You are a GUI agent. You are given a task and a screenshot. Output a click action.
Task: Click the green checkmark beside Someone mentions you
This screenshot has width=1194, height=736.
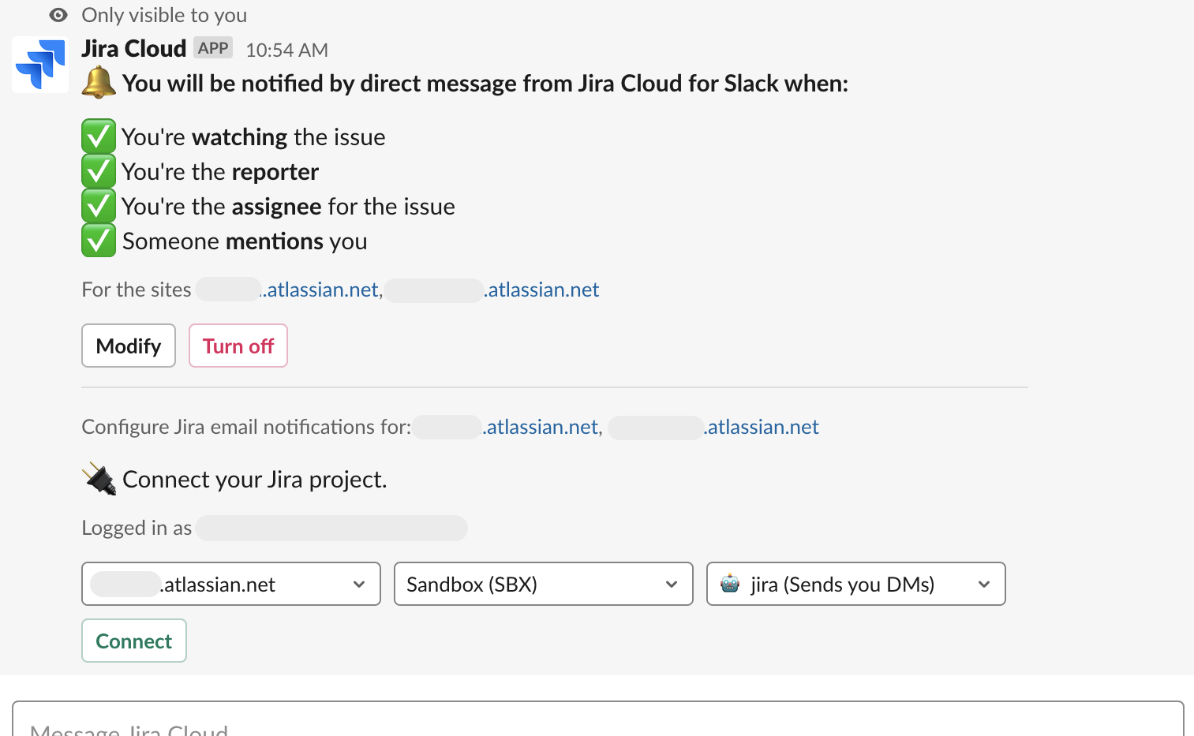99,241
